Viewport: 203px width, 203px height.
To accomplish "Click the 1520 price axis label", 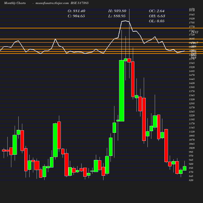I will click(x=192, y=67).
